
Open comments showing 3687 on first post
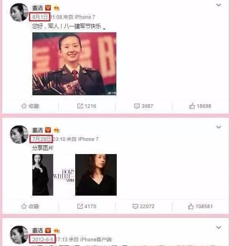click(x=144, y=106)
